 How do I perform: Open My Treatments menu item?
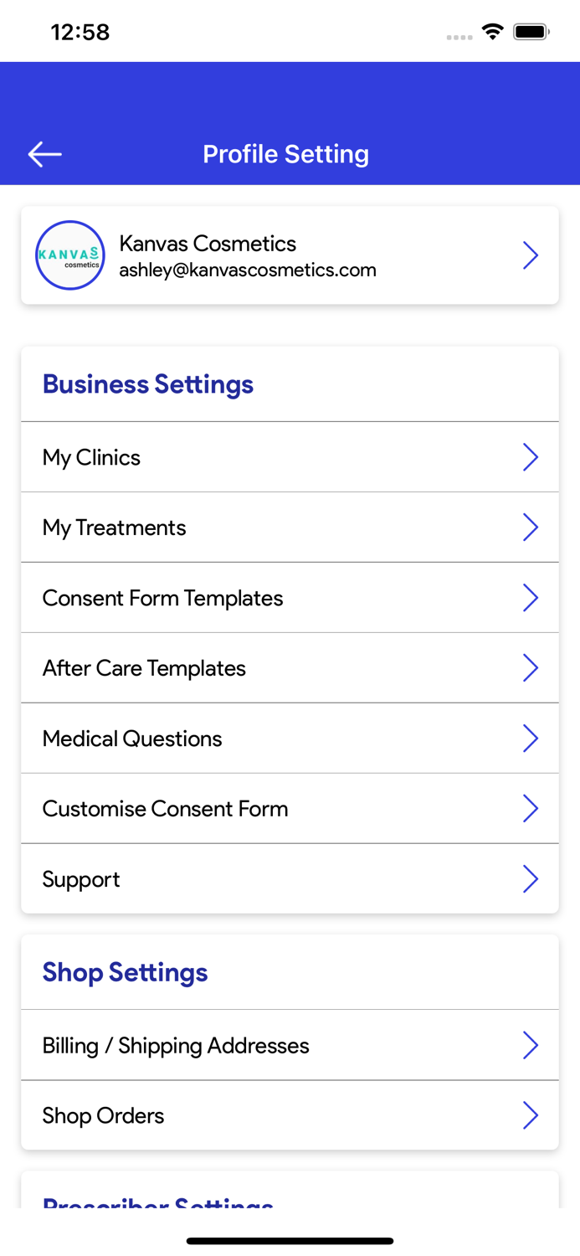coord(115,528)
